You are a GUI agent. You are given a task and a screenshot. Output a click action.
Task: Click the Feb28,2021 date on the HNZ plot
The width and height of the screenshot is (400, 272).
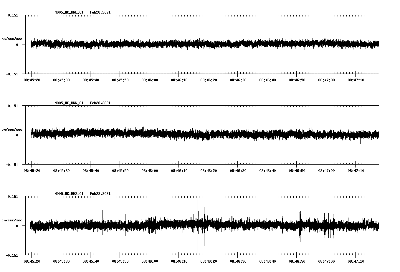click(x=100, y=194)
